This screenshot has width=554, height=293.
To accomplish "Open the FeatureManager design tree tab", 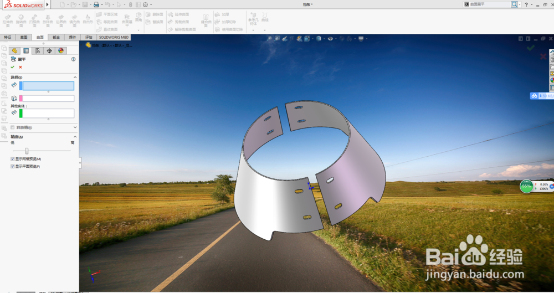I will point(14,51).
